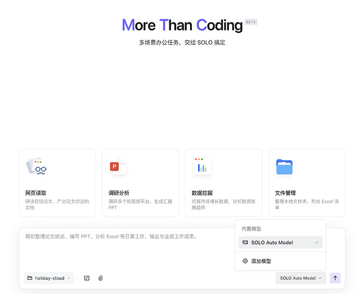Click the blue folder icon

[284, 166]
